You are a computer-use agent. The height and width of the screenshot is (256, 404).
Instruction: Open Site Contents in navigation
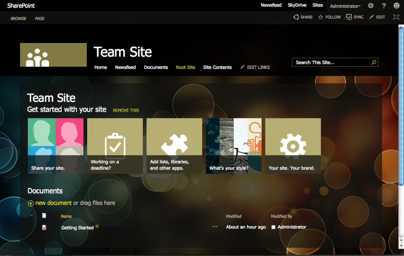217,67
